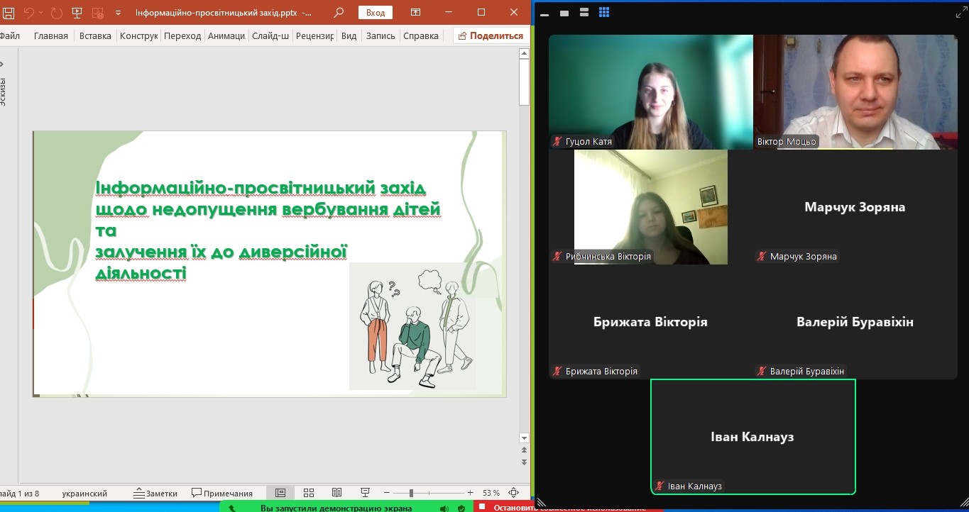The image size is (969, 512).
Task: Go to previous slide with double up arrows
Action: [525, 450]
